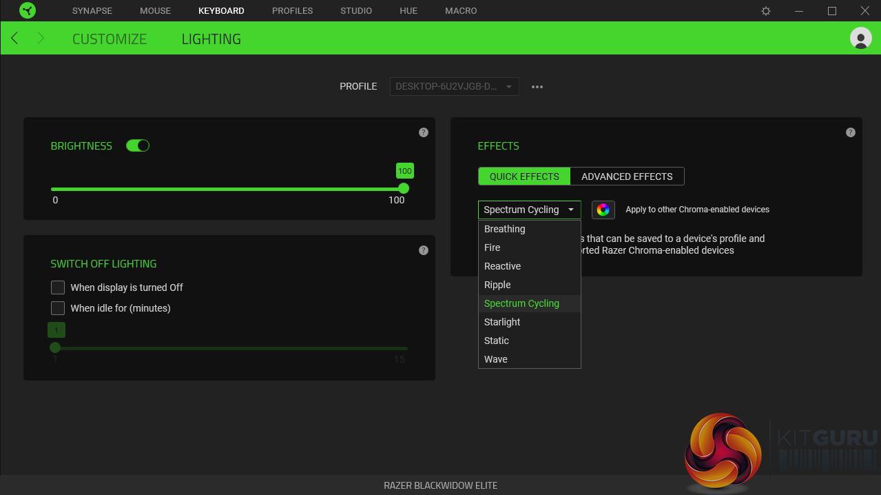This screenshot has width=881, height=495.
Task: Click the Razer logo icon
Action: [28, 11]
